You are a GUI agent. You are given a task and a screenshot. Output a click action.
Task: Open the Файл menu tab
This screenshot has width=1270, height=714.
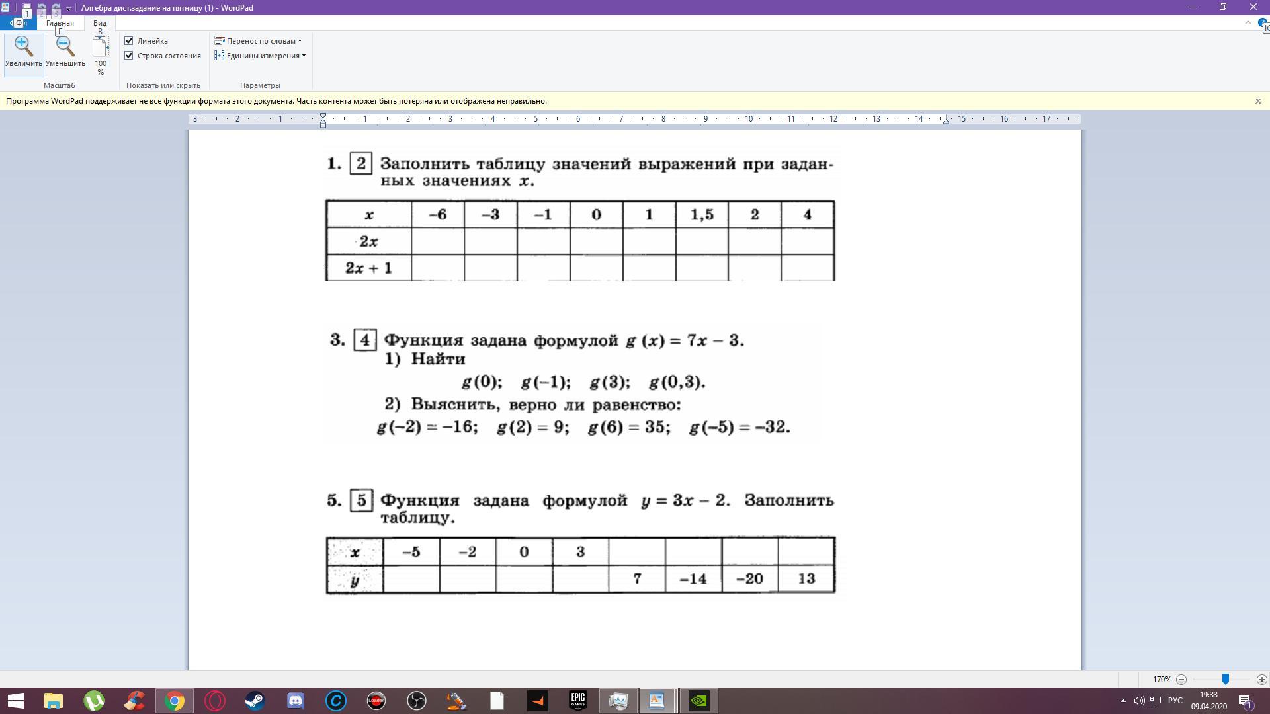tap(19, 23)
